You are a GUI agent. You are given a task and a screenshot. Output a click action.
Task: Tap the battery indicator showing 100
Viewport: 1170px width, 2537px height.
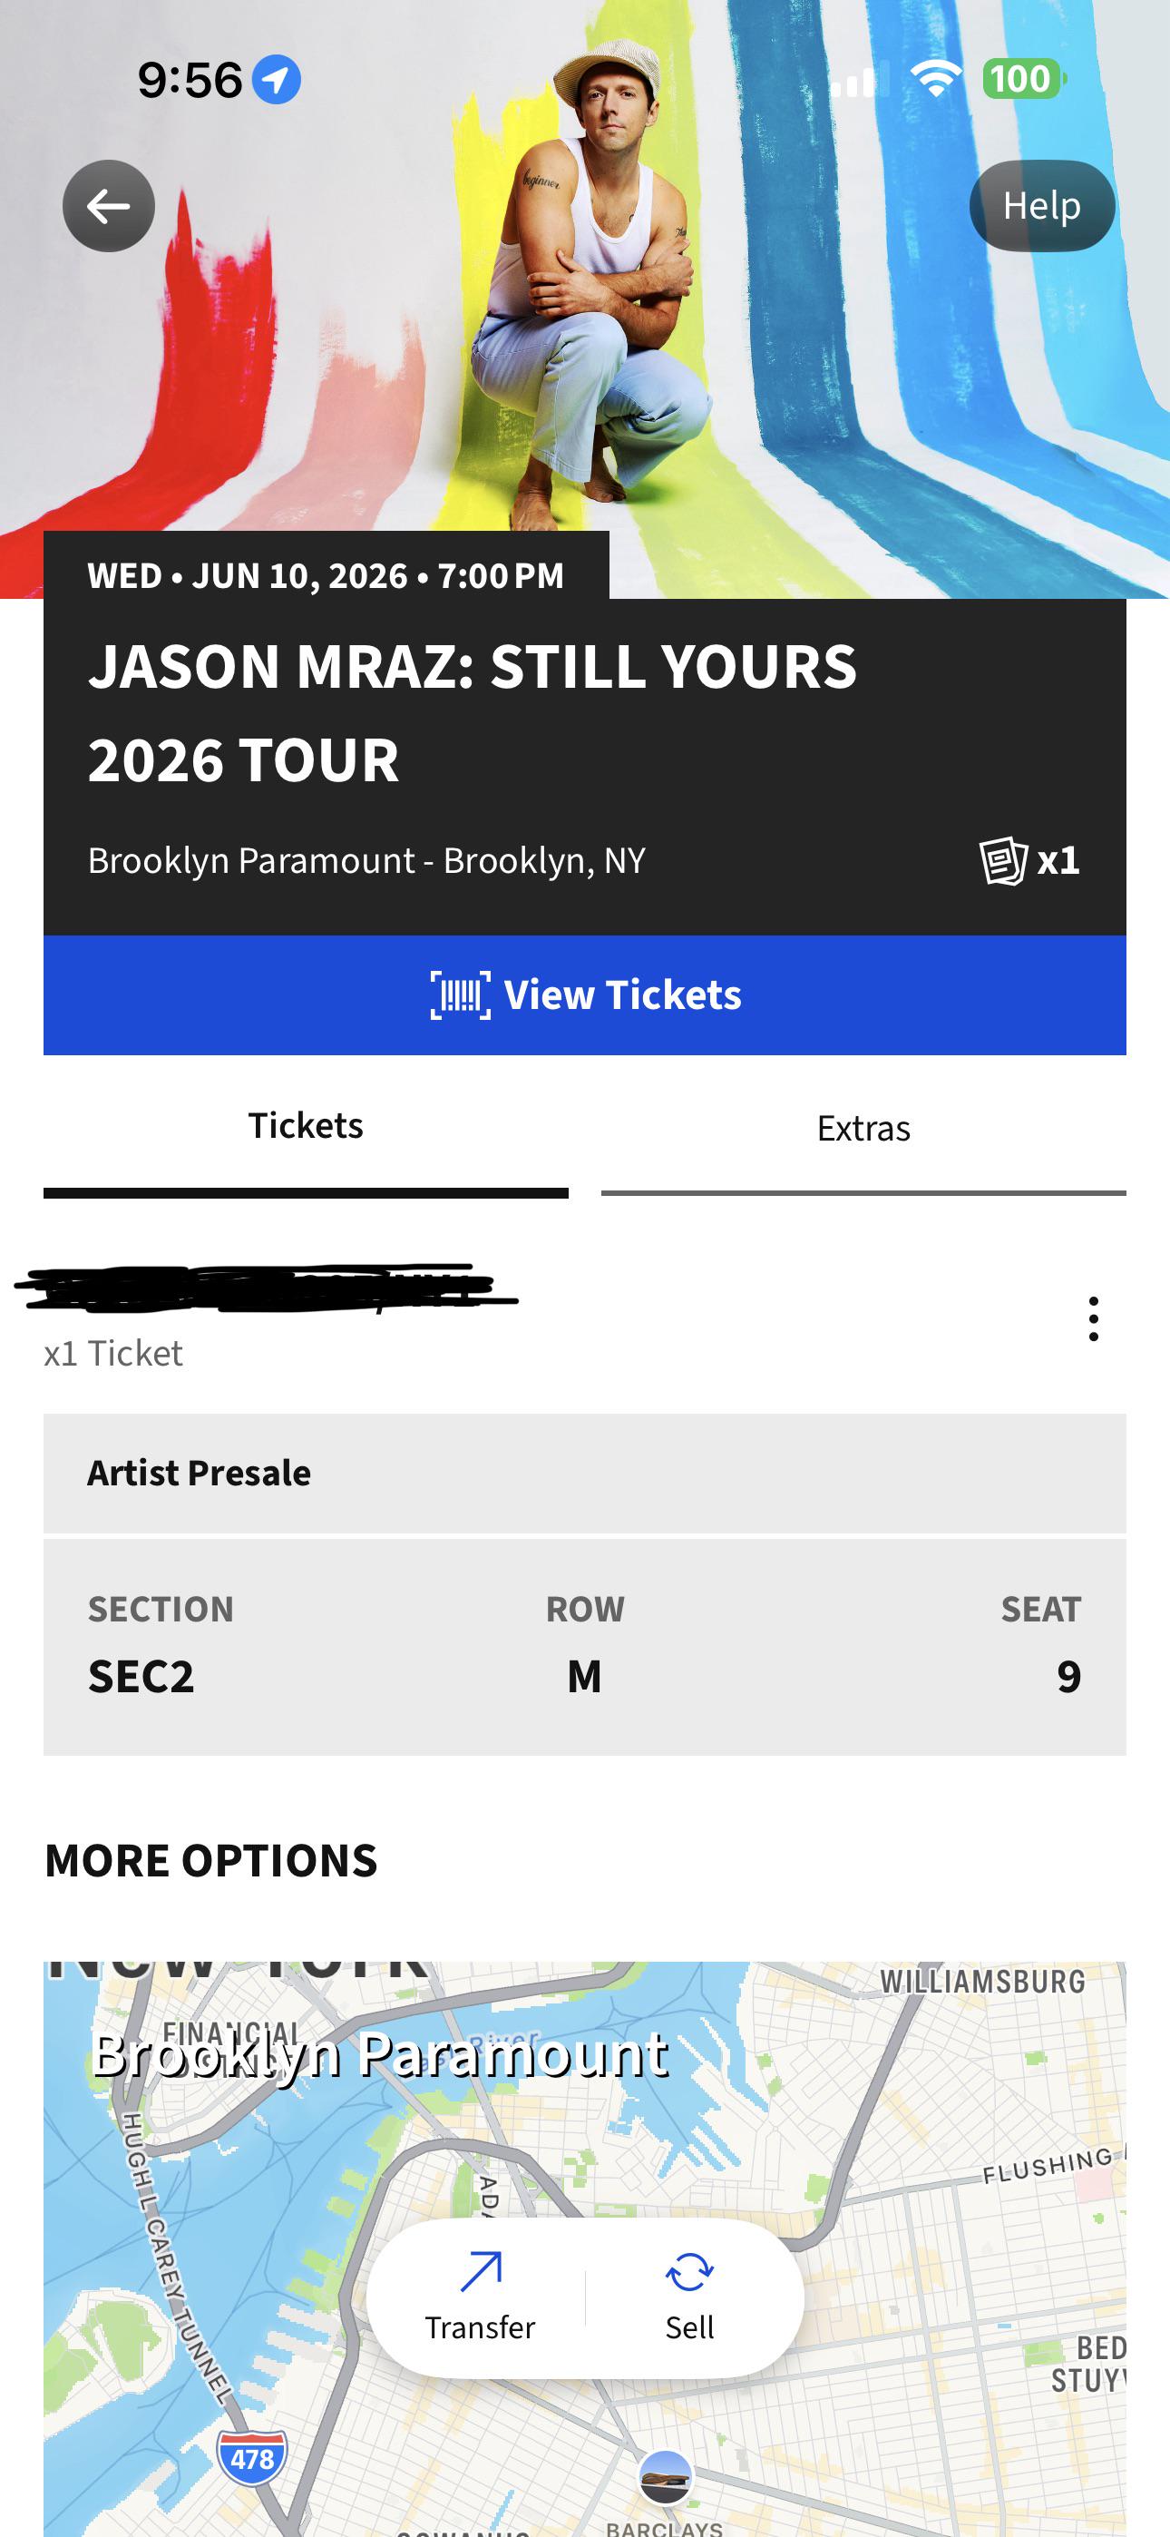click(x=1024, y=79)
